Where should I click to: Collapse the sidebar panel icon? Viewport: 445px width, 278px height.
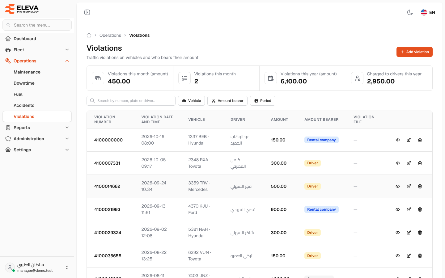tap(87, 12)
